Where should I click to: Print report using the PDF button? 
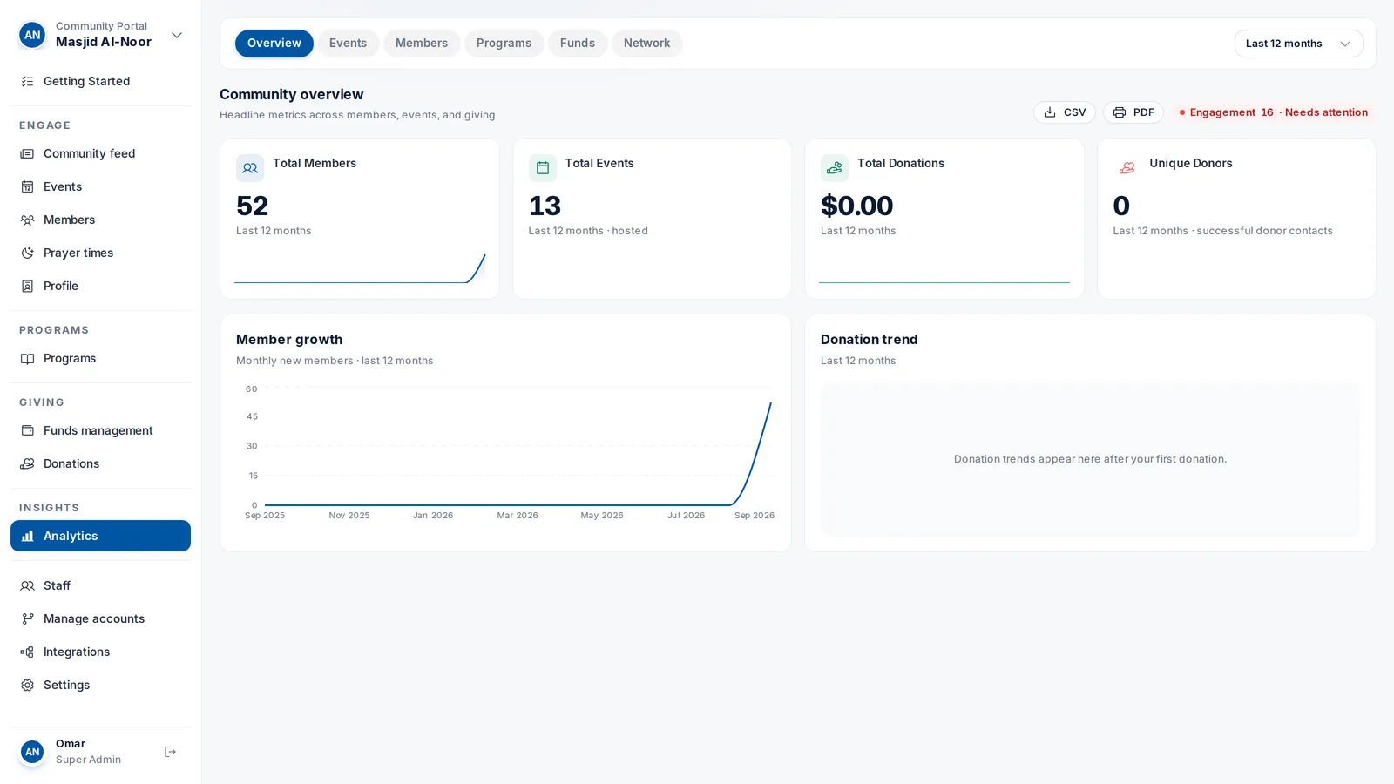tap(1133, 112)
